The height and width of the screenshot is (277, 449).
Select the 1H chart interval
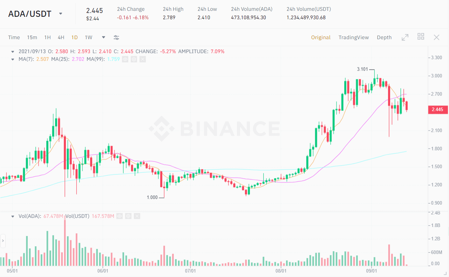click(47, 37)
